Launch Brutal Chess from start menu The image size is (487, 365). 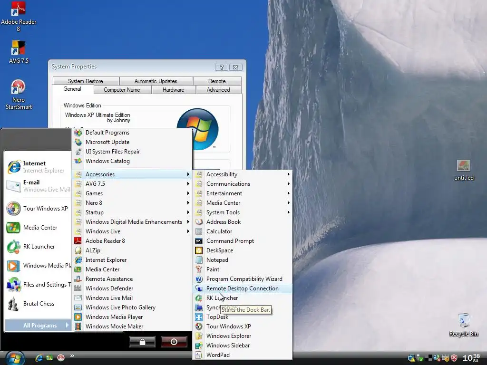[x=38, y=304]
